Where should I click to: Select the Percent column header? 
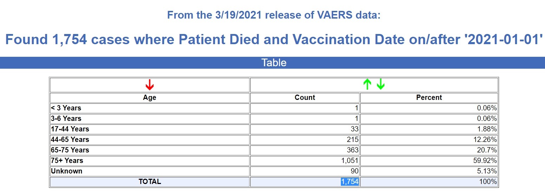429,97
